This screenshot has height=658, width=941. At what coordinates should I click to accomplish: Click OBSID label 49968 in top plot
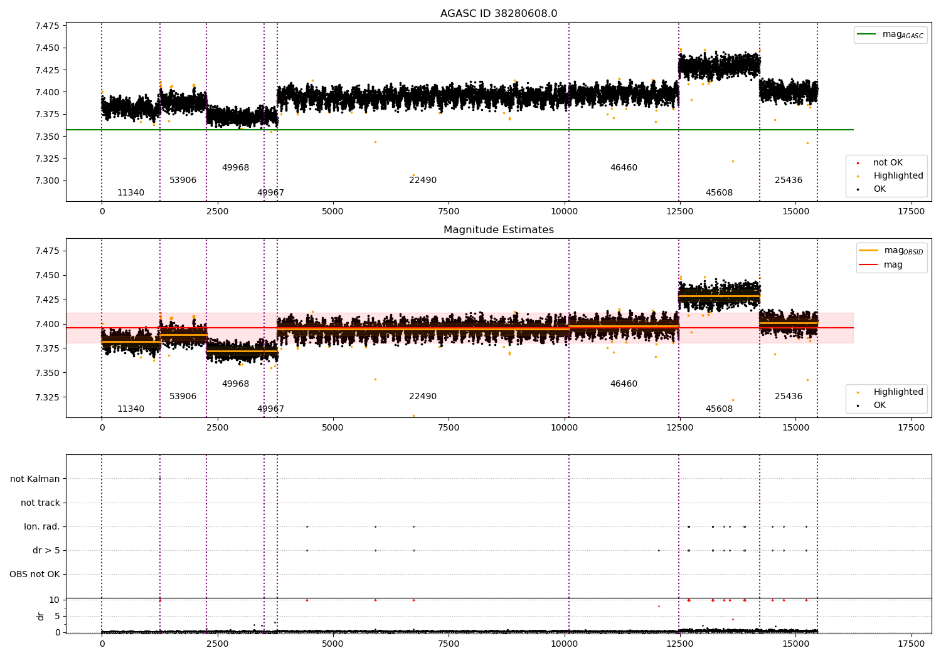coord(235,168)
